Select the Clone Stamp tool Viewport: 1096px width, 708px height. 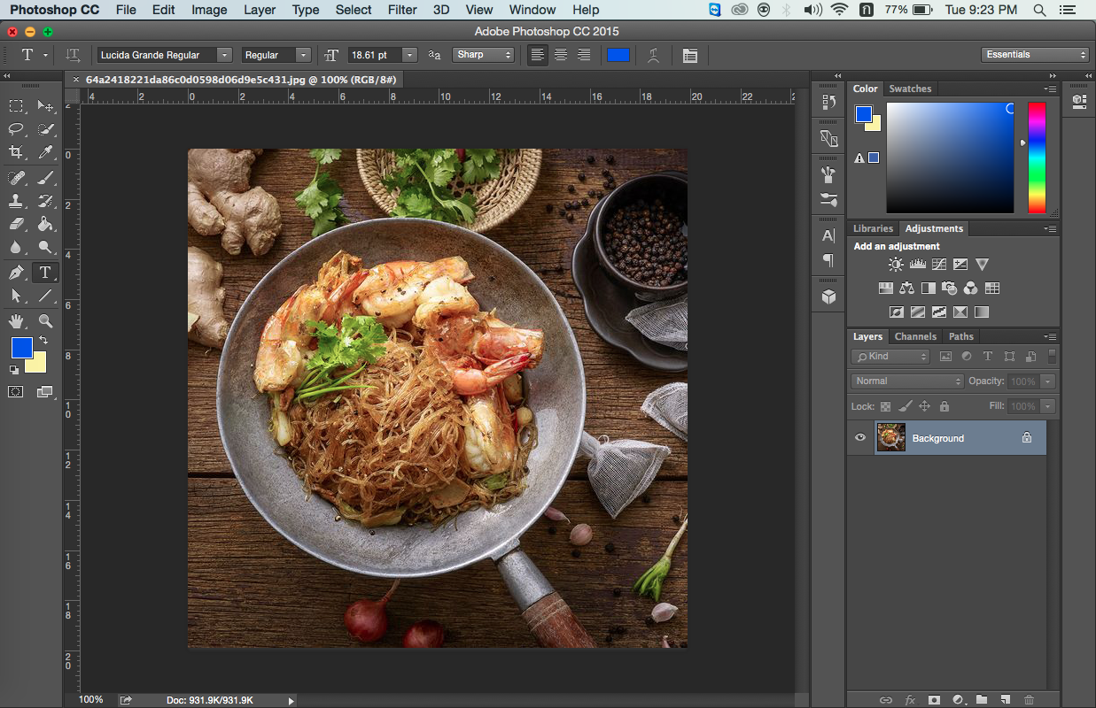[16, 201]
